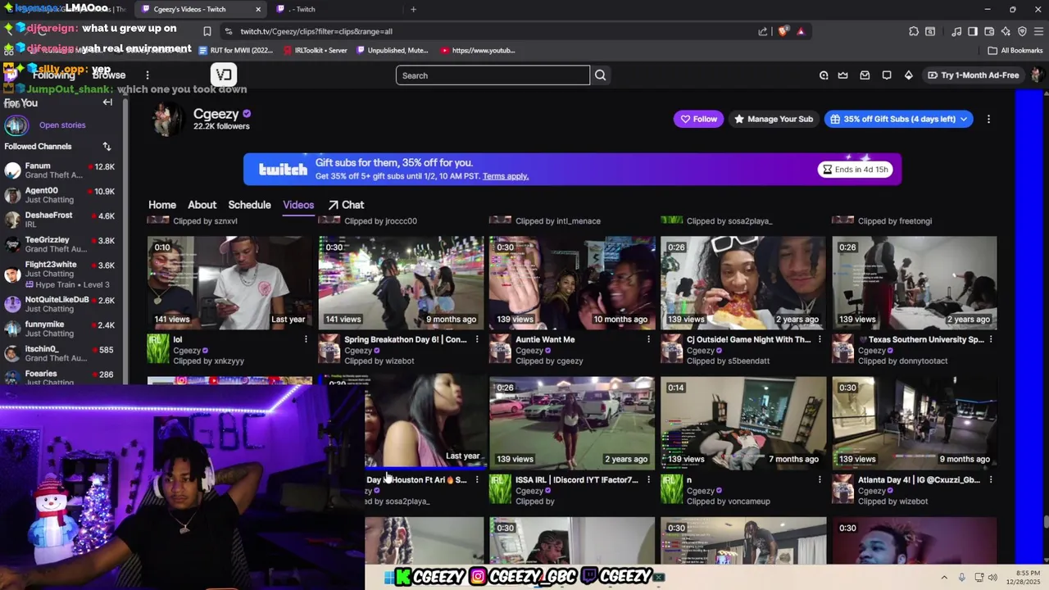
Task: Open DeshaeFrost channel in sidebar
Action: pos(61,220)
